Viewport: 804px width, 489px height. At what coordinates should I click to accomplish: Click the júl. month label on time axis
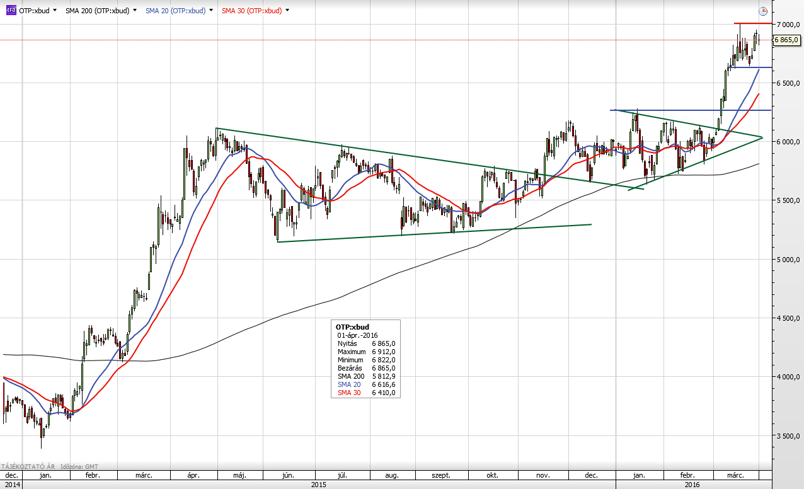point(343,475)
